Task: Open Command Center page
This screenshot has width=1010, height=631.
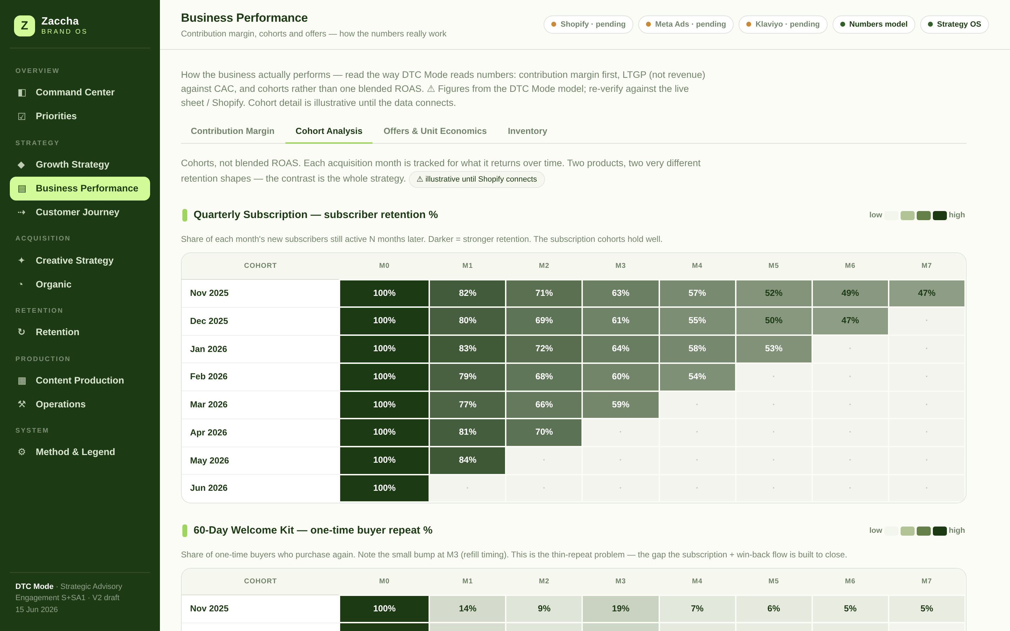Action: tap(80, 92)
